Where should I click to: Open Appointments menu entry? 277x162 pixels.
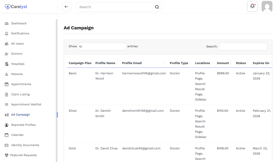coord(21,84)
